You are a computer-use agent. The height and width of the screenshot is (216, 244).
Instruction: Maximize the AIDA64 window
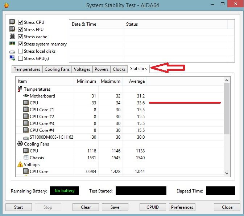tap(223, 4)
